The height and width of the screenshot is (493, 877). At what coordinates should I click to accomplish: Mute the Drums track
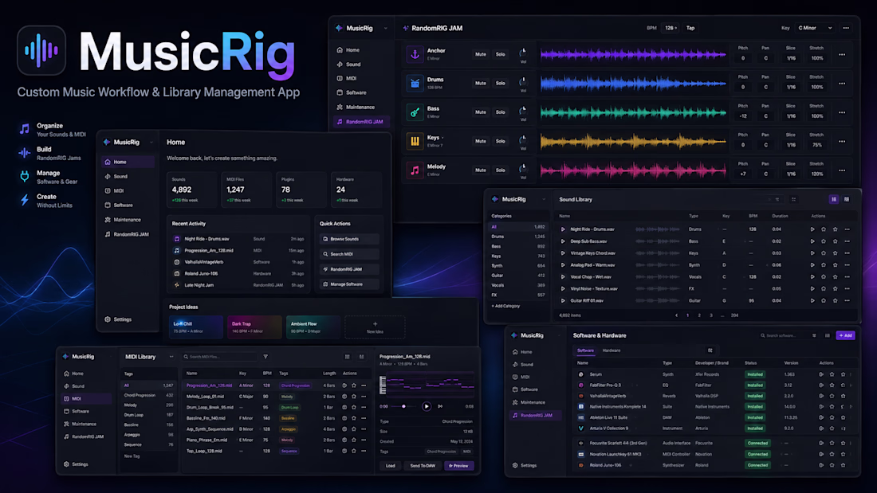[481, 84]
